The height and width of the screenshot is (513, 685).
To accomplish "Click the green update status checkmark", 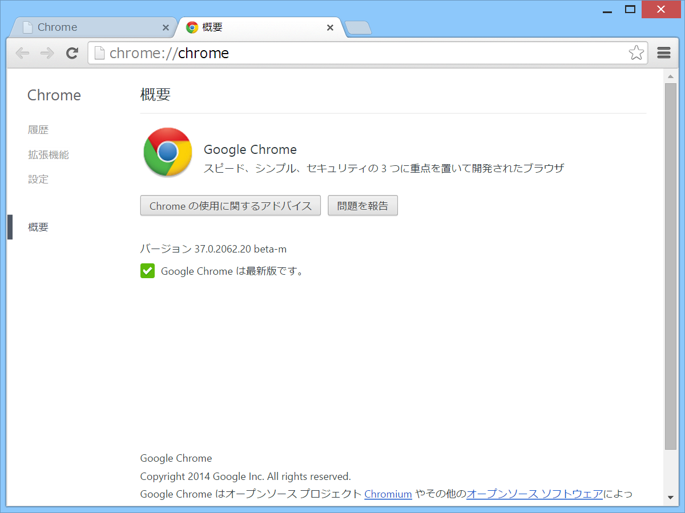I will (147, 271).
